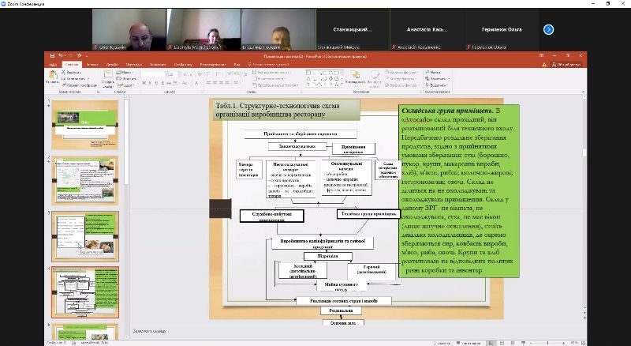Expand the shapes gallery more arrow
This screenshot has height=346, width=631.
coord(342,85)
